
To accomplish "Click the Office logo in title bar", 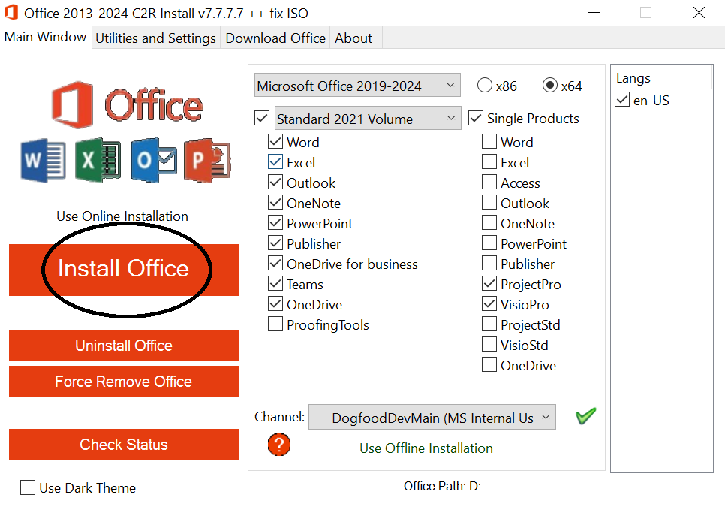I will tap(11, 13).
